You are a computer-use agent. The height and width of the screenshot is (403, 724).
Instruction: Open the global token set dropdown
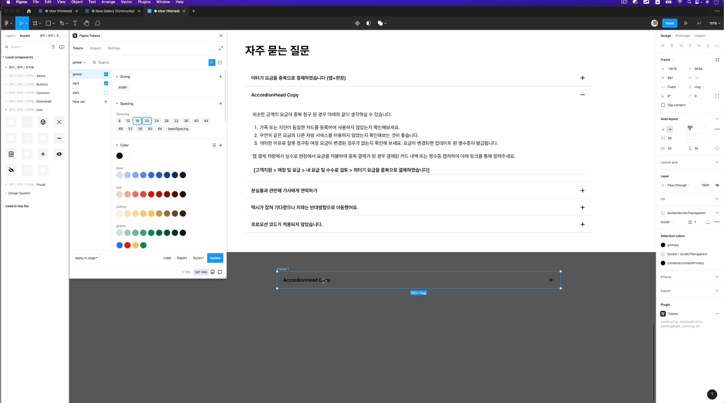pyautogui.click(x=79, y=63)
